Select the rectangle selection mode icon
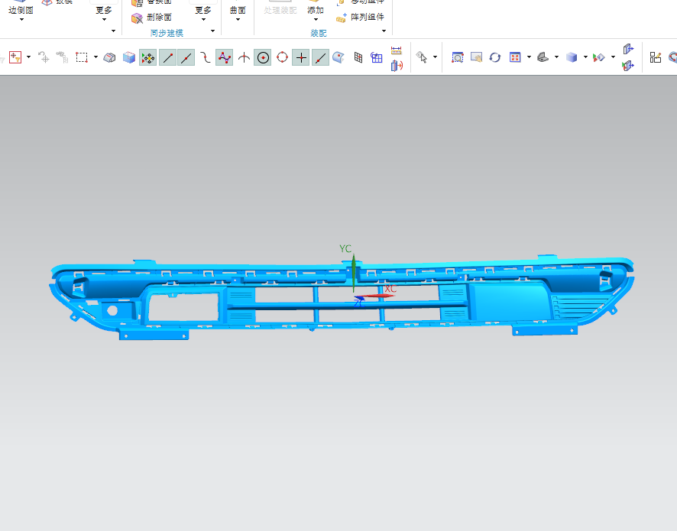The width and height of the screenshot is (677, 531). (x=82, y=57)
